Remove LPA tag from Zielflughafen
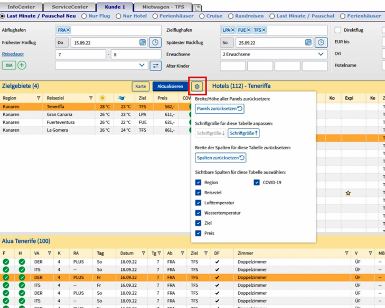 (x=233, y=30)
